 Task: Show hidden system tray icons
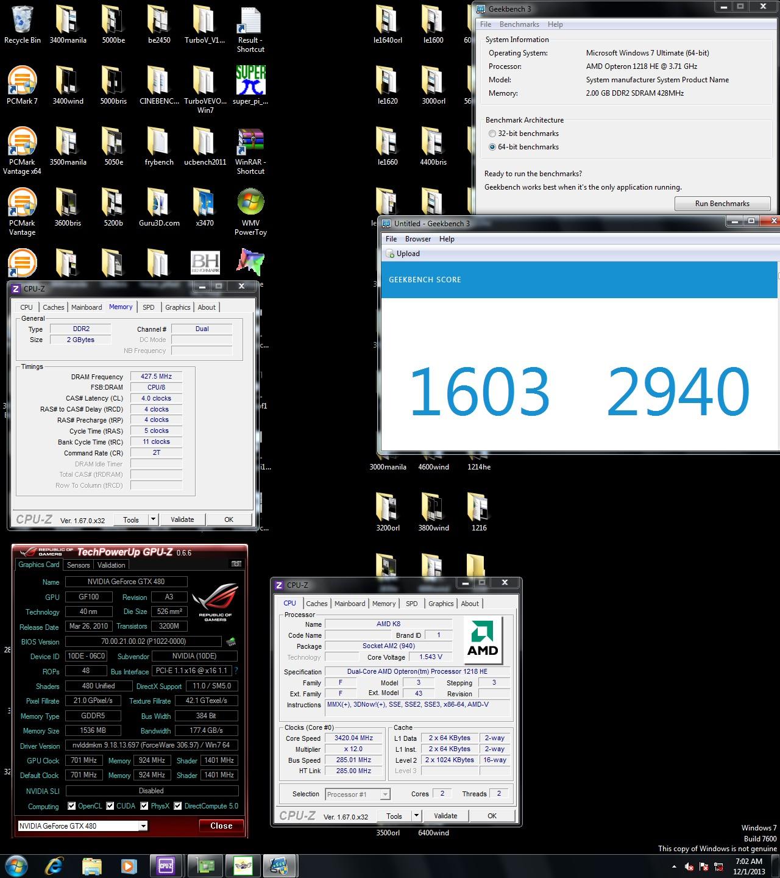[x=674, y=866]
